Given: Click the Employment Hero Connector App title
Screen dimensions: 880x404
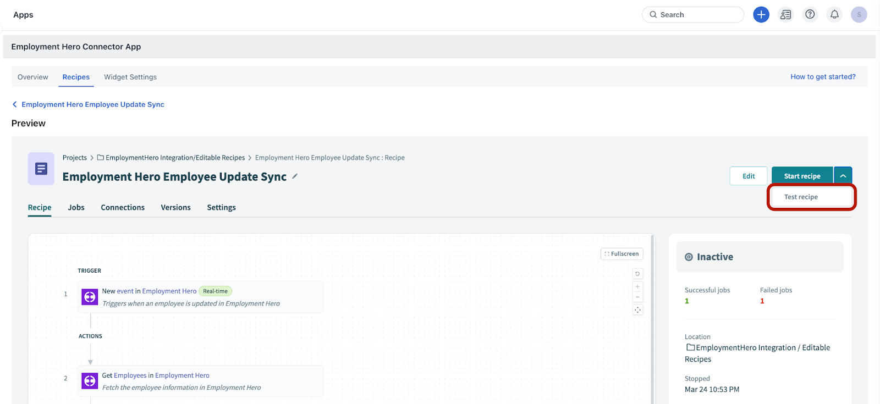Looking at the screenshot, I should click(76, 47).
